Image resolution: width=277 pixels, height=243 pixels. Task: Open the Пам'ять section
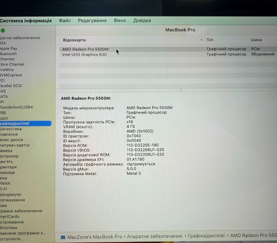point(7,162)
